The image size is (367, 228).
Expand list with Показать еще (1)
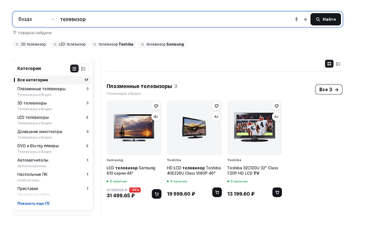[33, 203]
